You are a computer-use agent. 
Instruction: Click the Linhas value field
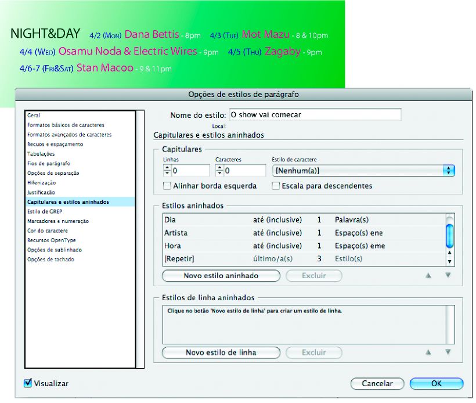point(190,171)
